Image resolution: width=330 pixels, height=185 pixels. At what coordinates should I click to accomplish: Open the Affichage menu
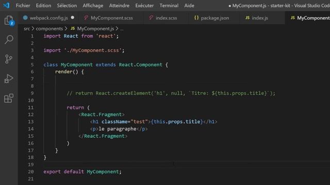coord(93,6)
